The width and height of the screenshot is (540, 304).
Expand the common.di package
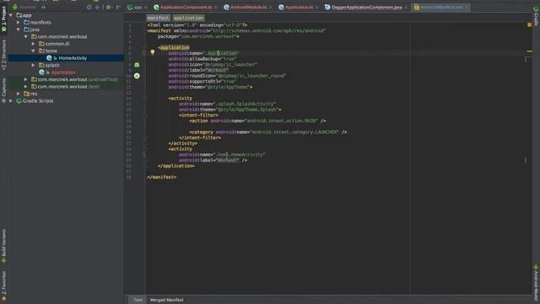point(34,44)
